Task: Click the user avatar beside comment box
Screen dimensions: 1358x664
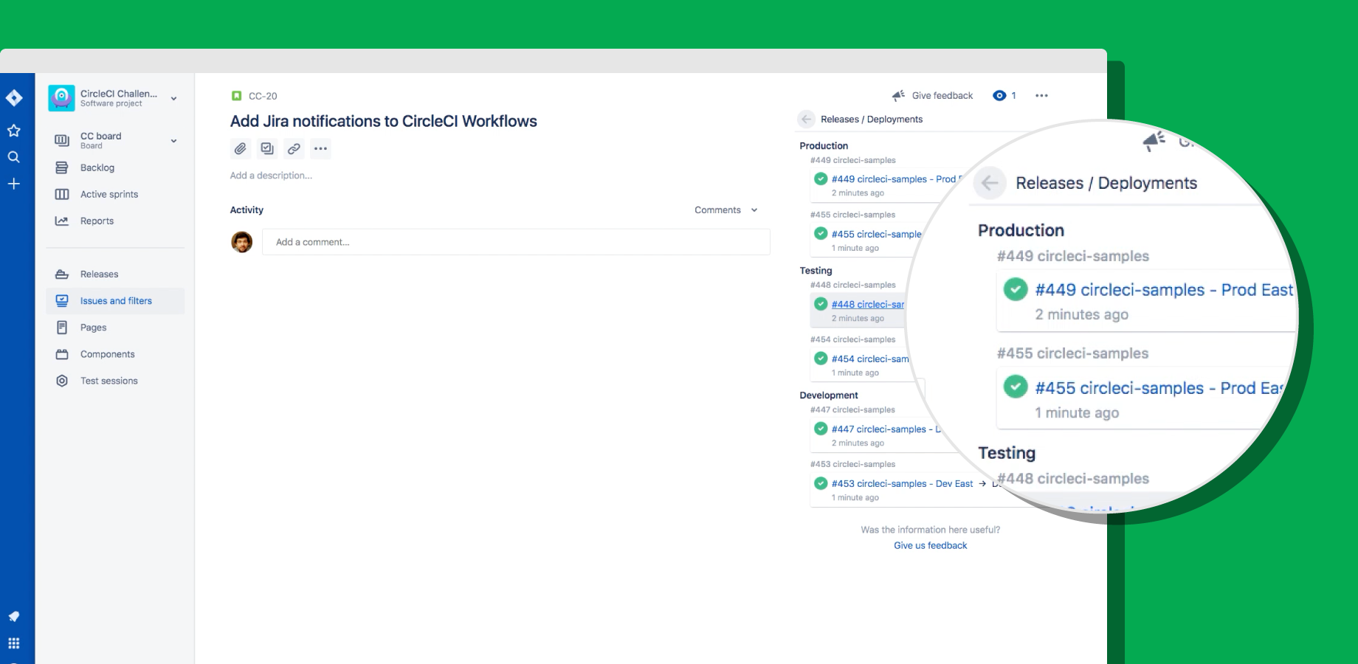Action: pos(242,242)
